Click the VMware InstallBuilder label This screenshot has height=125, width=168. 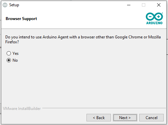click(22, 109)
